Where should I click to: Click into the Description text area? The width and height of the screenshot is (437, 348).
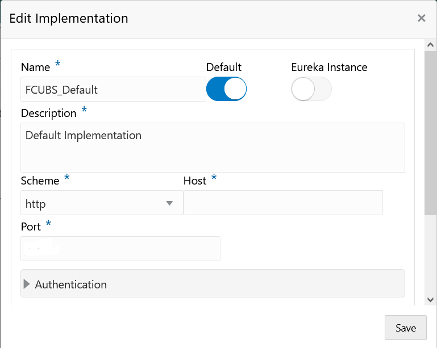(213, 147)
